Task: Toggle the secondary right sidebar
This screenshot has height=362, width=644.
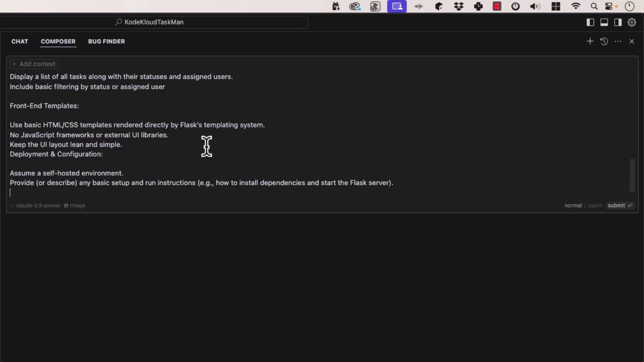Action: coord(618,22)
